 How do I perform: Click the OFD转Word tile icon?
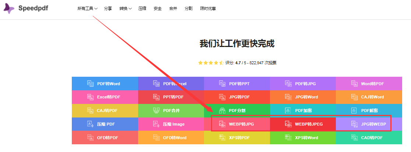156,137
